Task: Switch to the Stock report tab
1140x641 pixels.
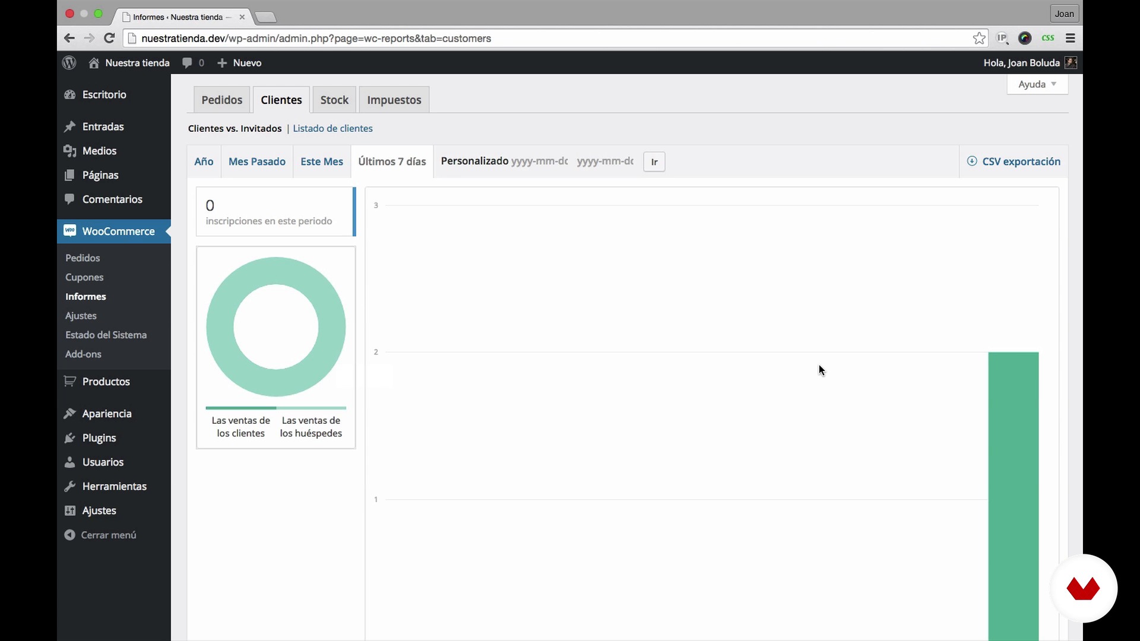Action: pyautogui.click(x=334, y=100)
